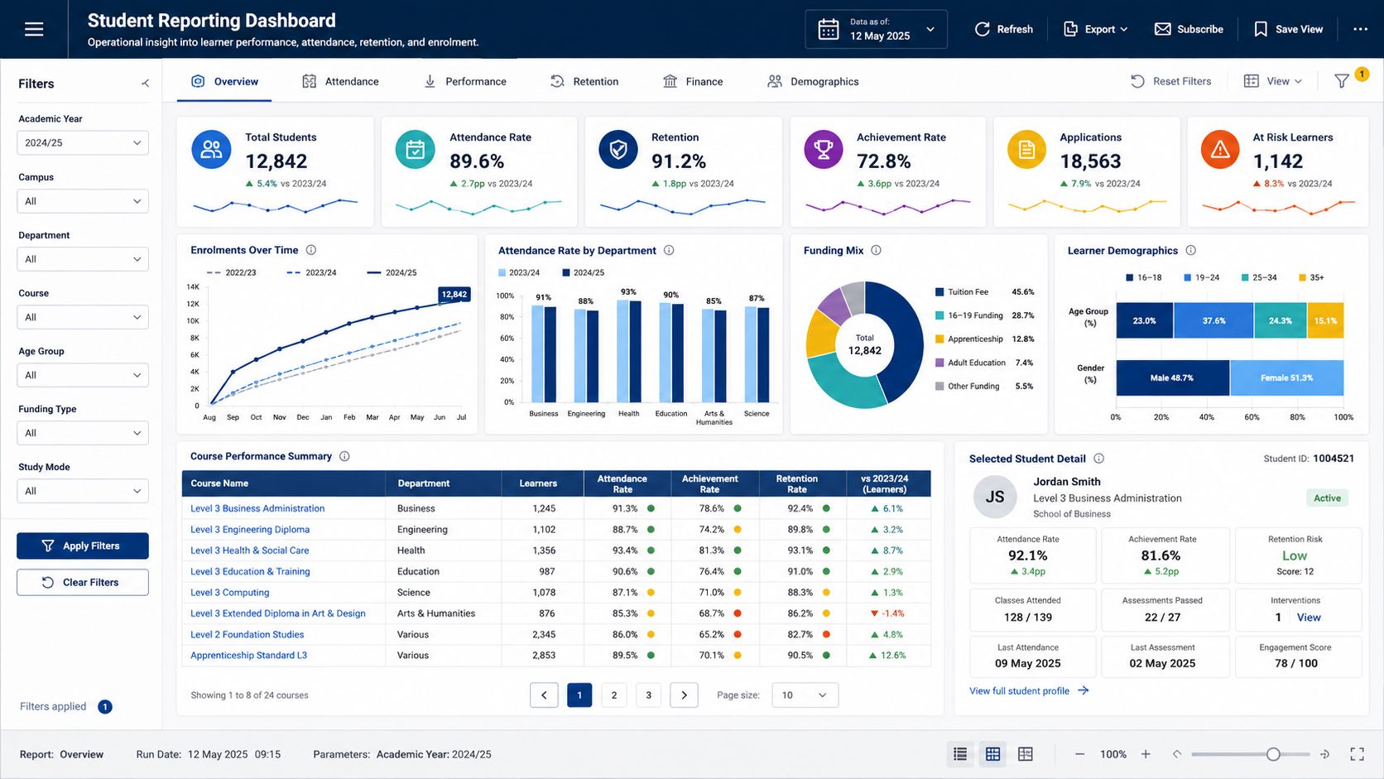The height and width of the screenshot is (779, 1384).
Task: Open the hamburger navigation menu
Action: (x=34, y=29)
